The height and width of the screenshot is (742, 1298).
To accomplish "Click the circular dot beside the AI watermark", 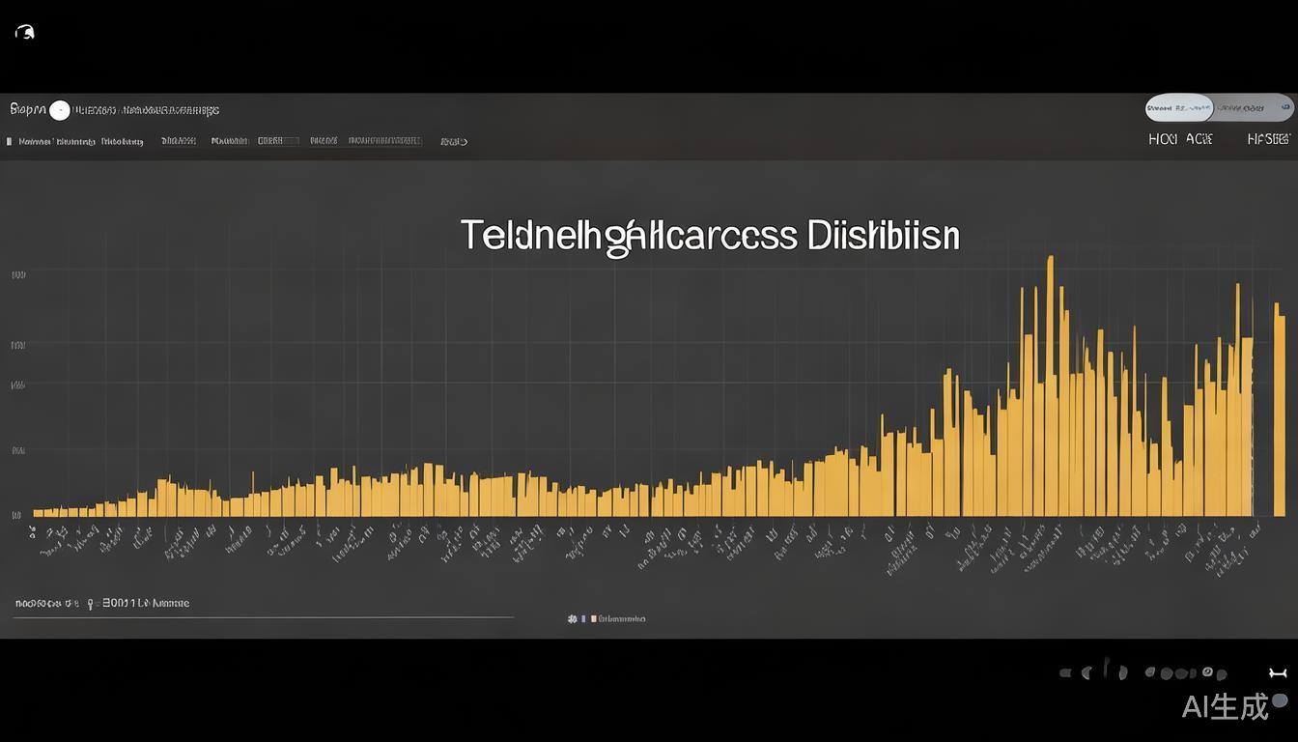I will [x=1280, y=700].
